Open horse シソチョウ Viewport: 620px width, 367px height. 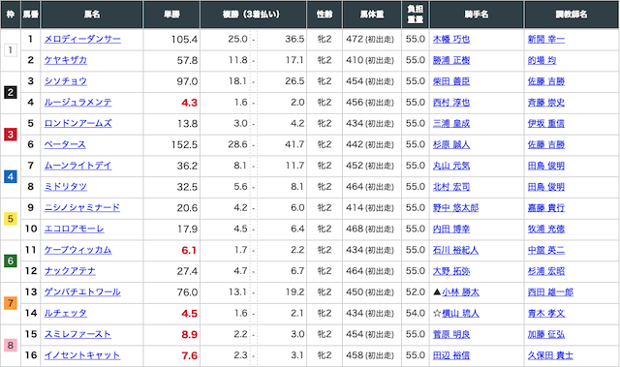(65, 81)
